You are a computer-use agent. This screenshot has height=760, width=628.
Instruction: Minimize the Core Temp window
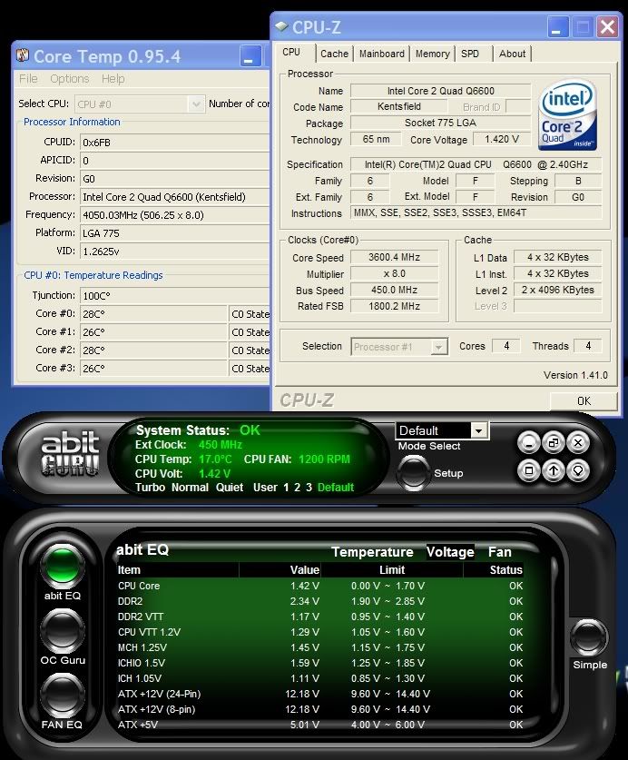point(250,55)
